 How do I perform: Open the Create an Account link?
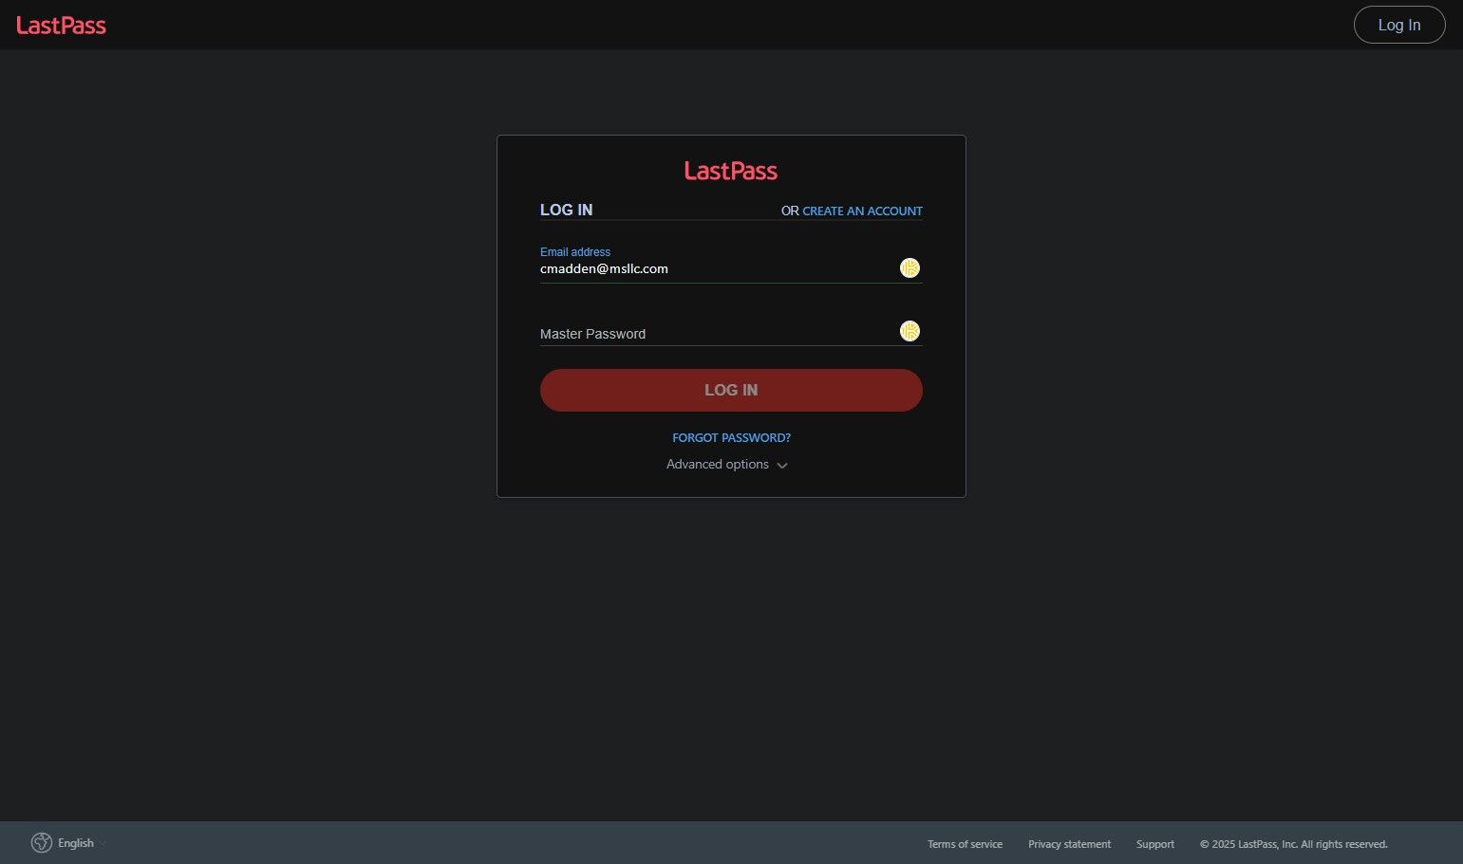[x=862, y=211]
